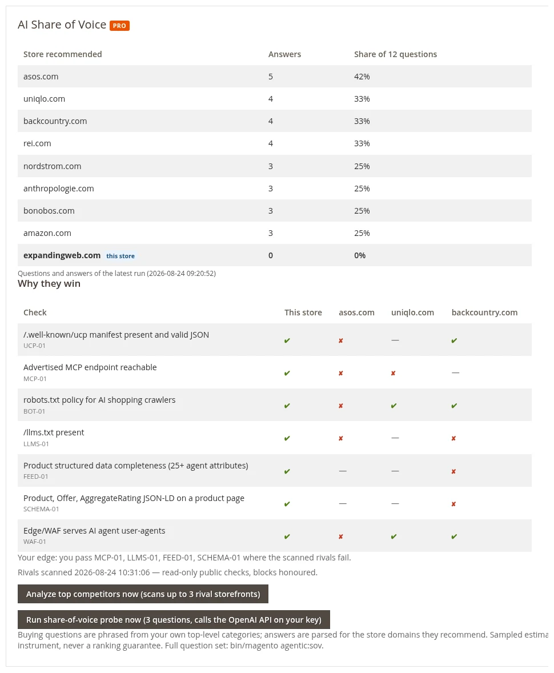This screenshot has height=673, width=554.
Task: Click backcountry.com red cross for LLMS-01
Action: [x=453, y=439]
